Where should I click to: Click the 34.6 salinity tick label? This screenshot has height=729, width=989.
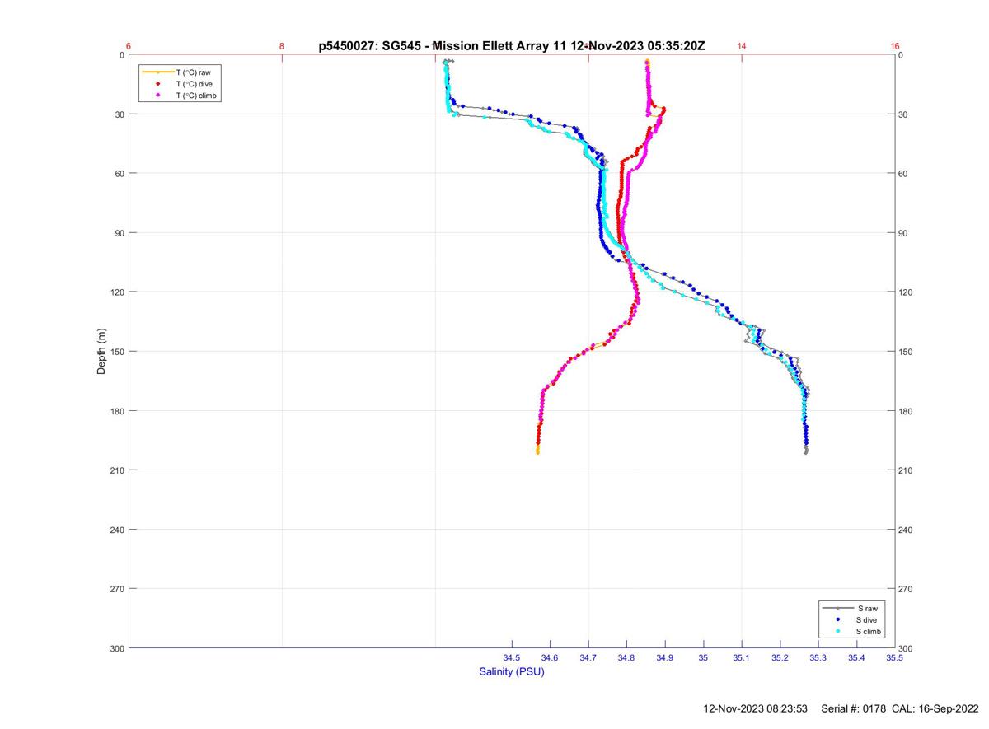pos(550,657)
